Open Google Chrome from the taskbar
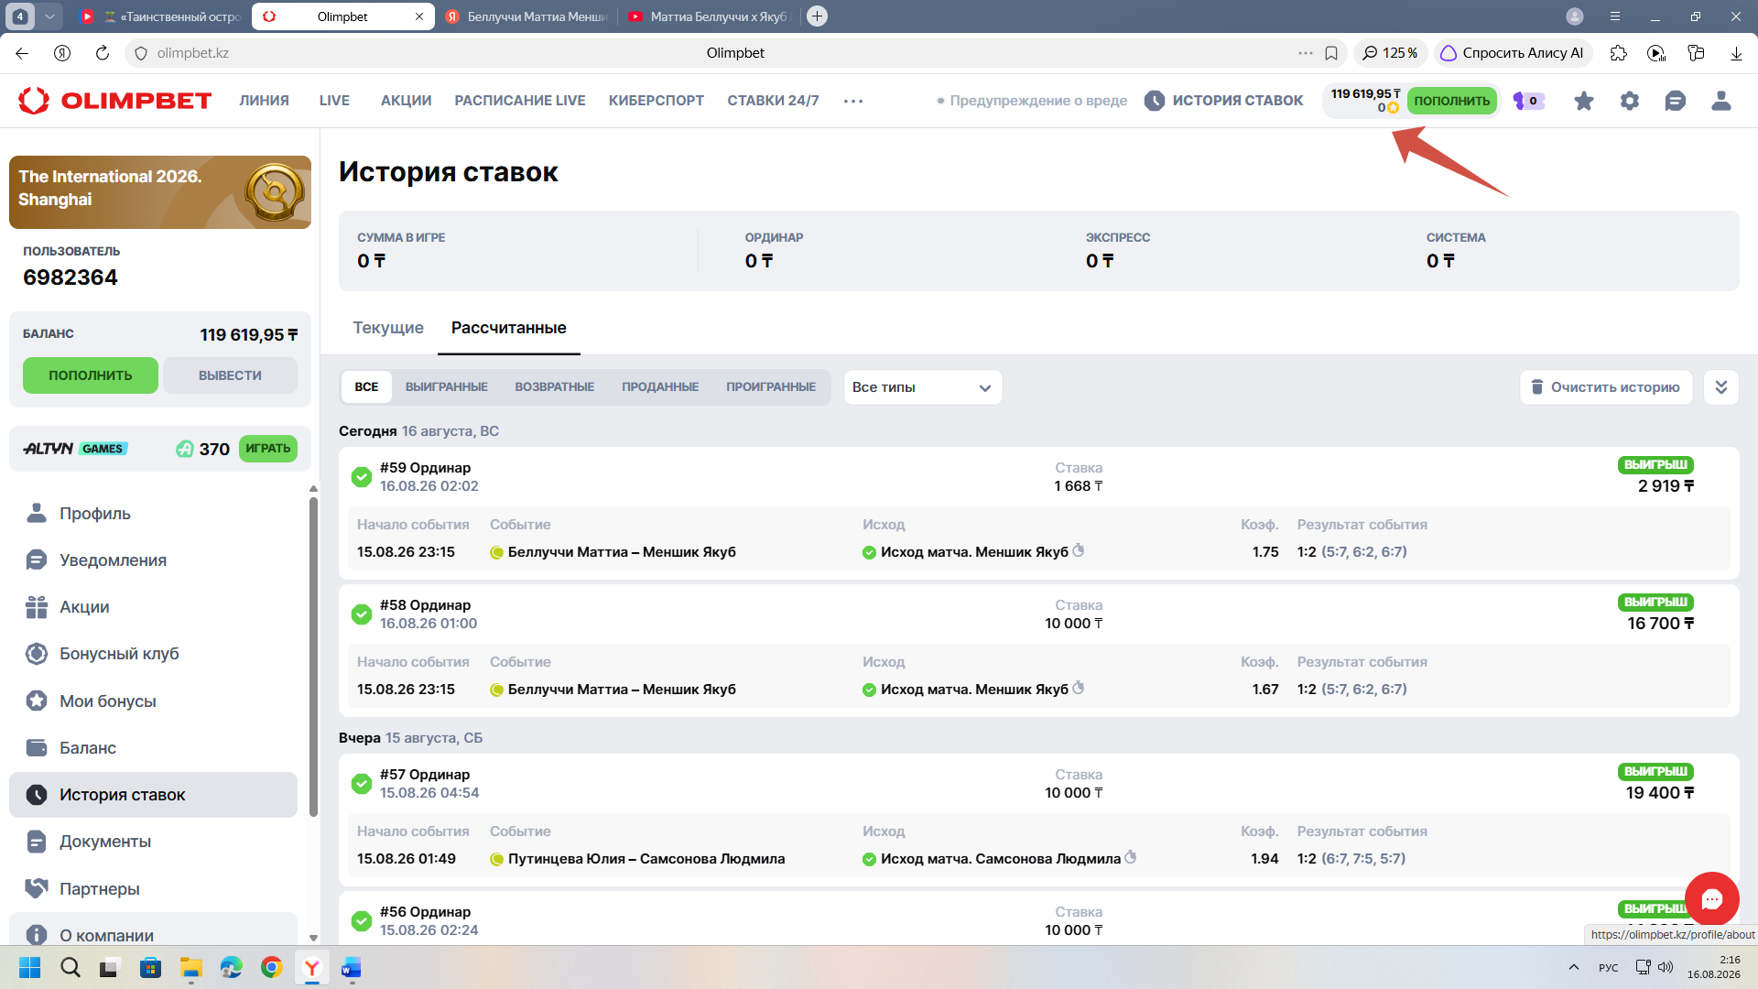This screenshot has width=1758, height=989. (272, 967)
